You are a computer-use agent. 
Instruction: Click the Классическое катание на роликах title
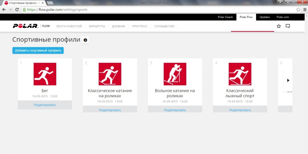point(110,93)
